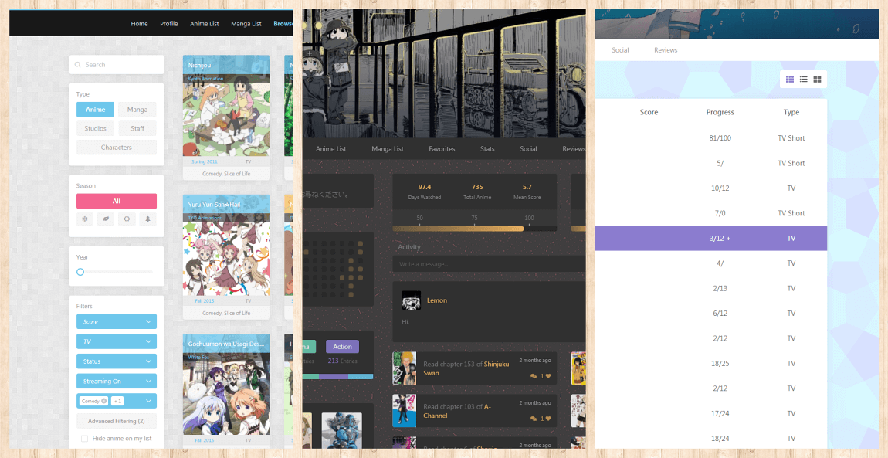Click the 18/25 progress cell

click(x=720, y=364)
